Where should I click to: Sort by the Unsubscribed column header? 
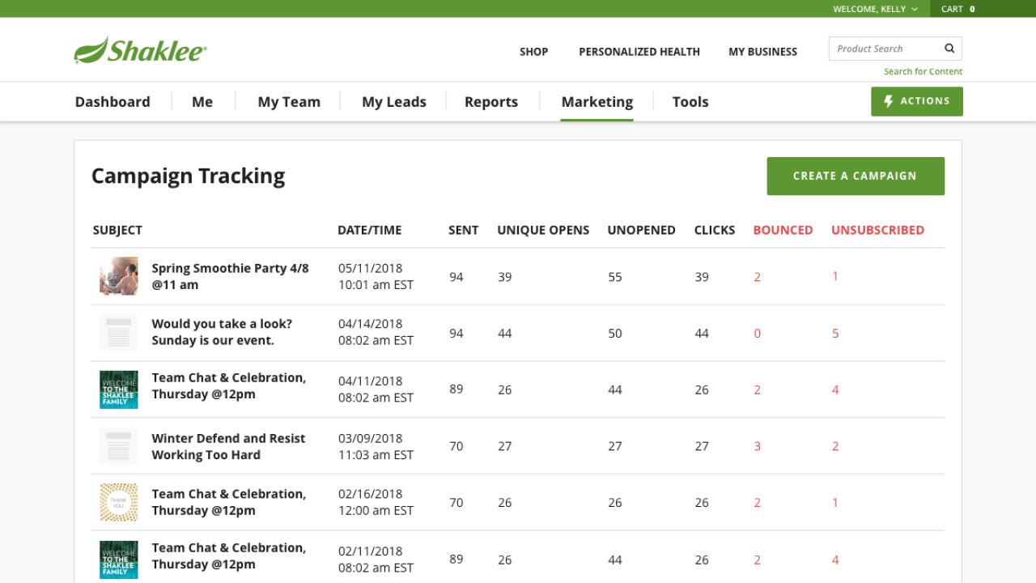click(x=877, y=230)
